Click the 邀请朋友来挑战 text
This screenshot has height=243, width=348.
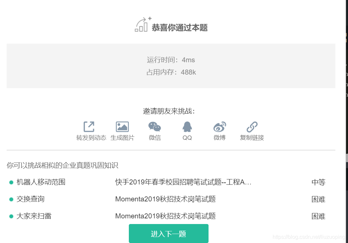pyautogui.click(x=169, y=111)
